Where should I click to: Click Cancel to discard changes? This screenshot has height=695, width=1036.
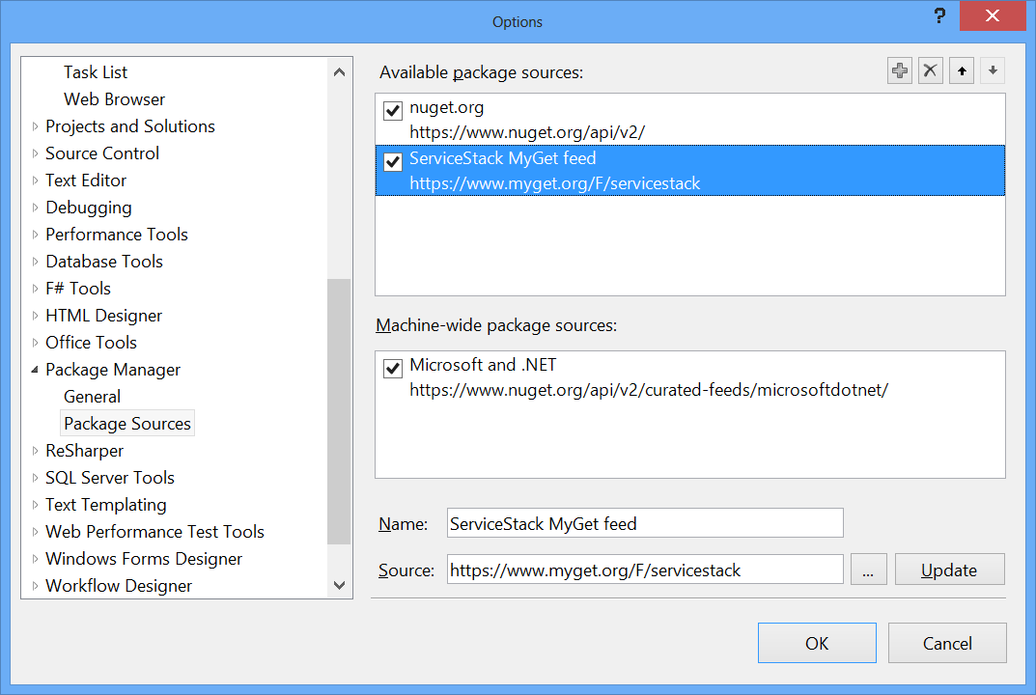pos(947,643)
